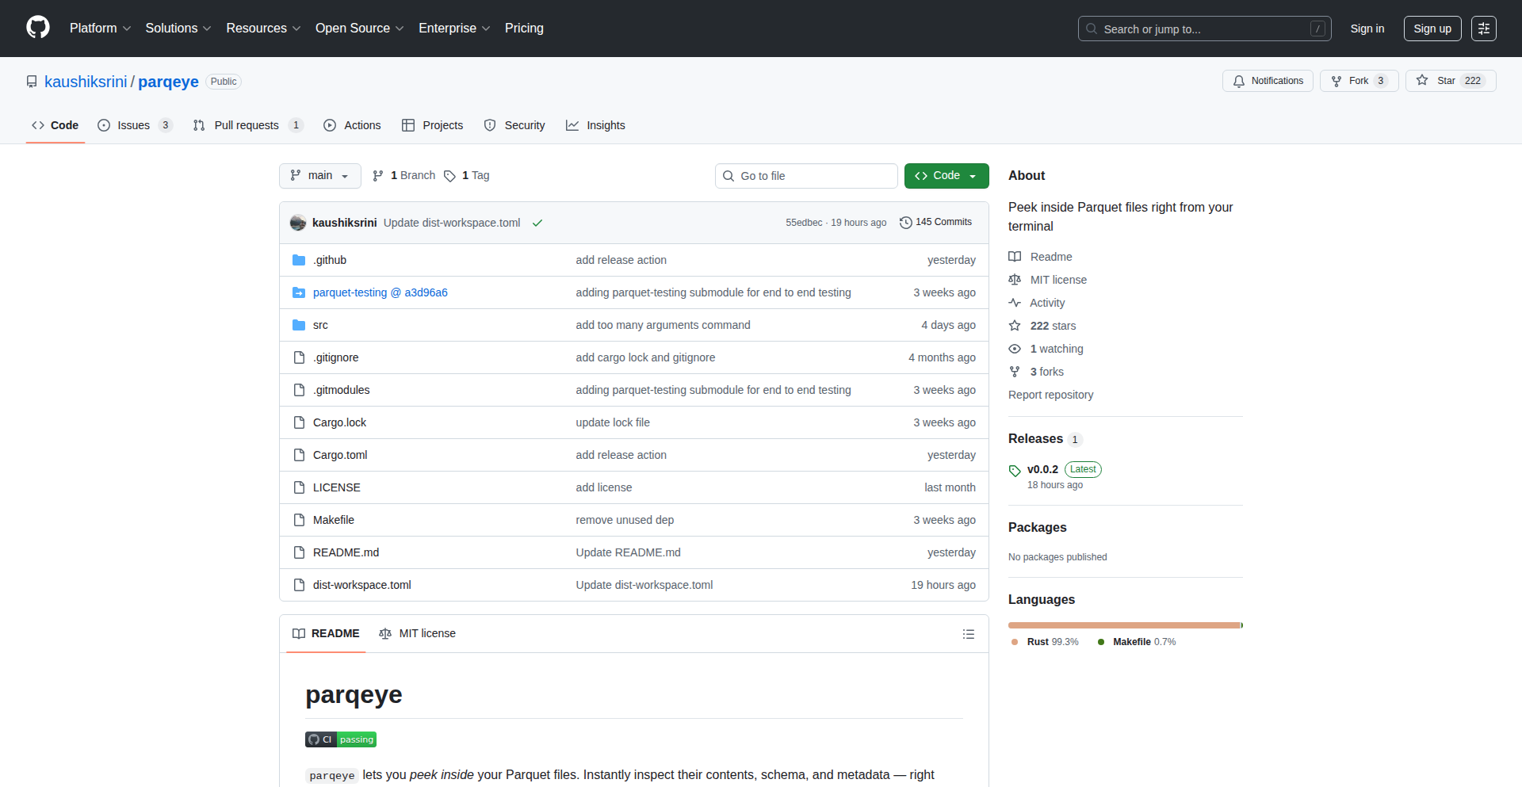Screen dimensions: 1522x787
Task: Click the tag icon next to 1 Tag
Action: tap(449, 176)
